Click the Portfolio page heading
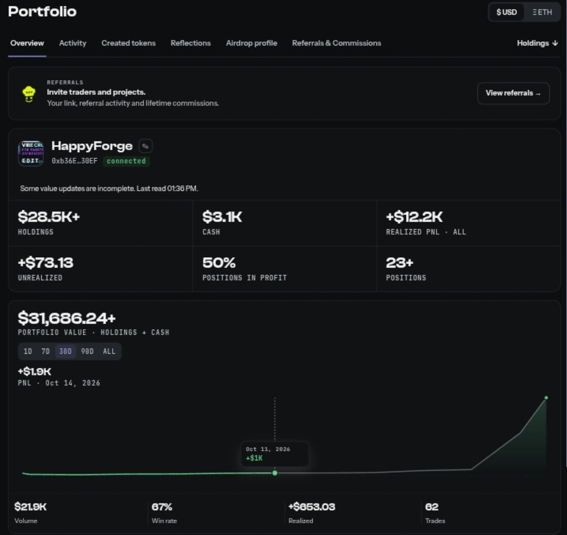The height and width of the screenshot is (535, 567). pyautogui.click(x=43, y=11)
